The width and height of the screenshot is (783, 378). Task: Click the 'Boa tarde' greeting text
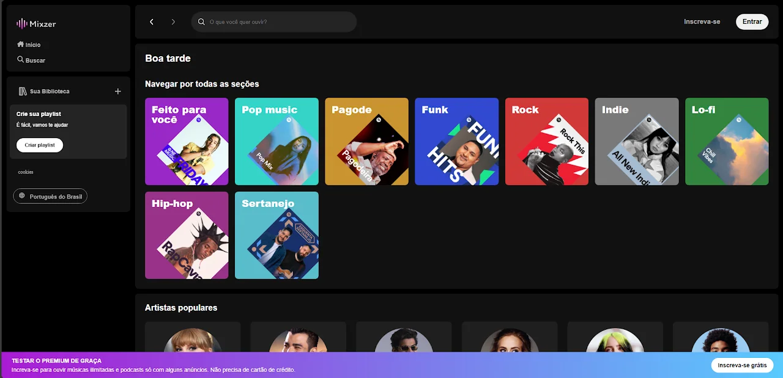click(x=168, y=59)
